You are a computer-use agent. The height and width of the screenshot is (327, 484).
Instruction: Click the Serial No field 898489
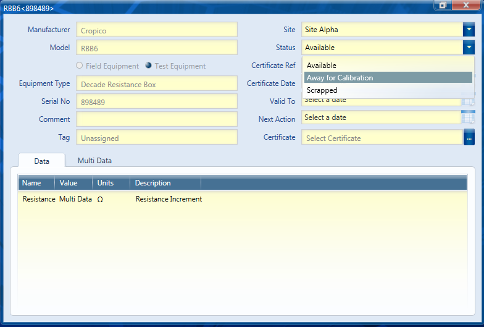[157, 101]
